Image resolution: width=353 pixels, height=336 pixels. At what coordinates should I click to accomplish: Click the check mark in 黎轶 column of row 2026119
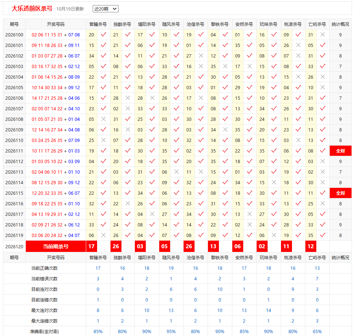(225, 235)
